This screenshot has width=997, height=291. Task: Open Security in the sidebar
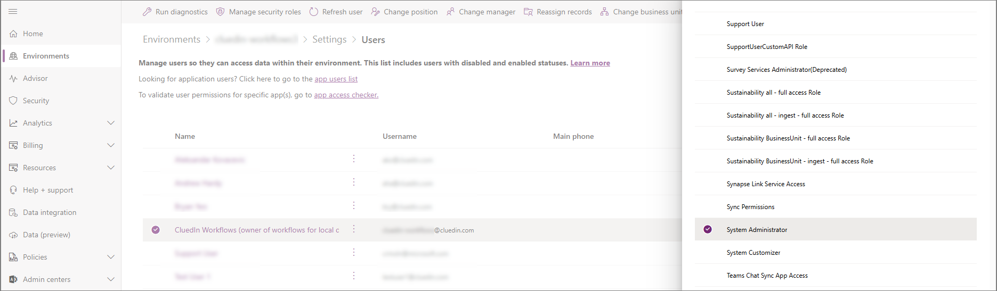click(61, 101)
